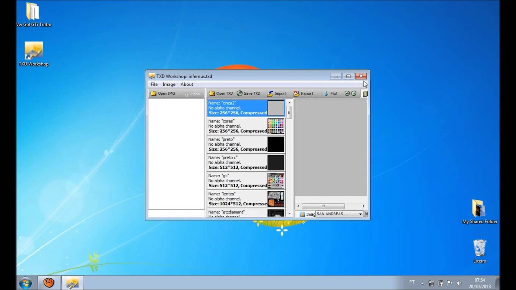Select the "preto" texture entry

tap(246, 144)
